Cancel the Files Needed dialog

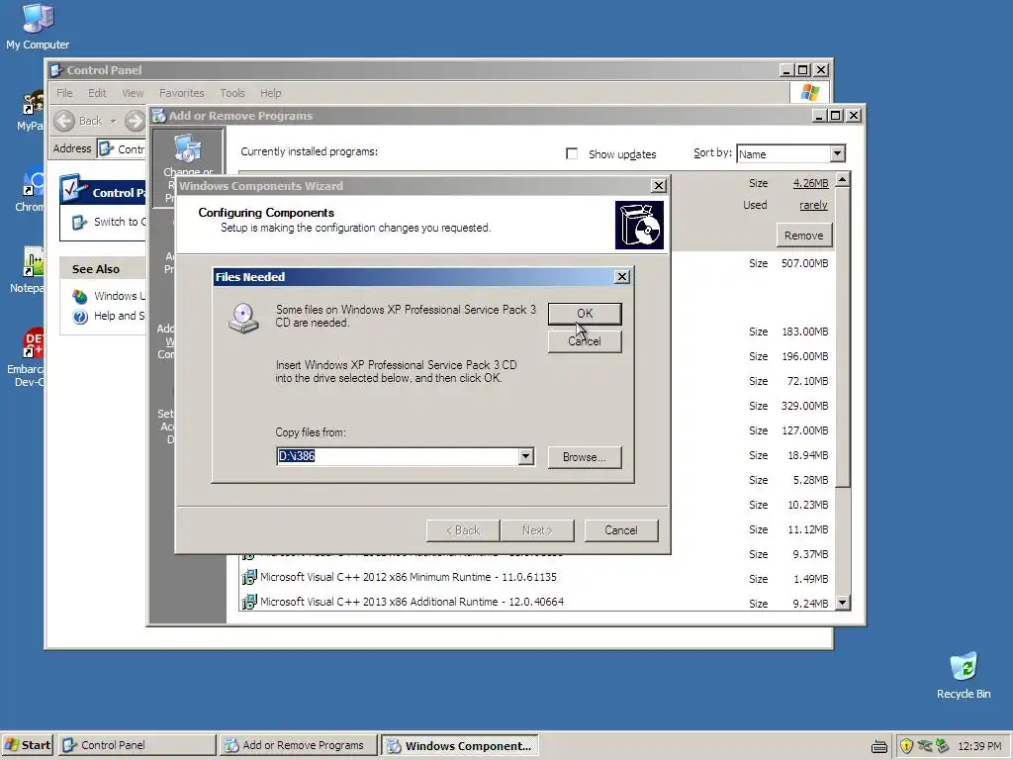[585, 341]
